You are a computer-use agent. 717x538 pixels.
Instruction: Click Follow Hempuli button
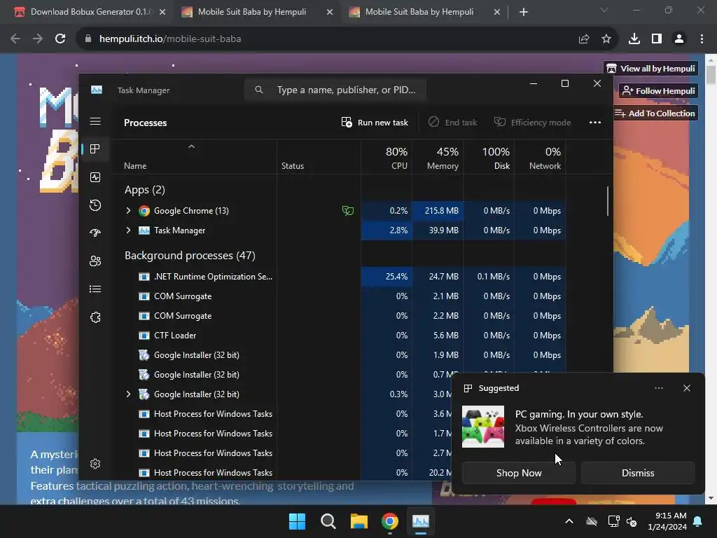[x=659, y=90]
